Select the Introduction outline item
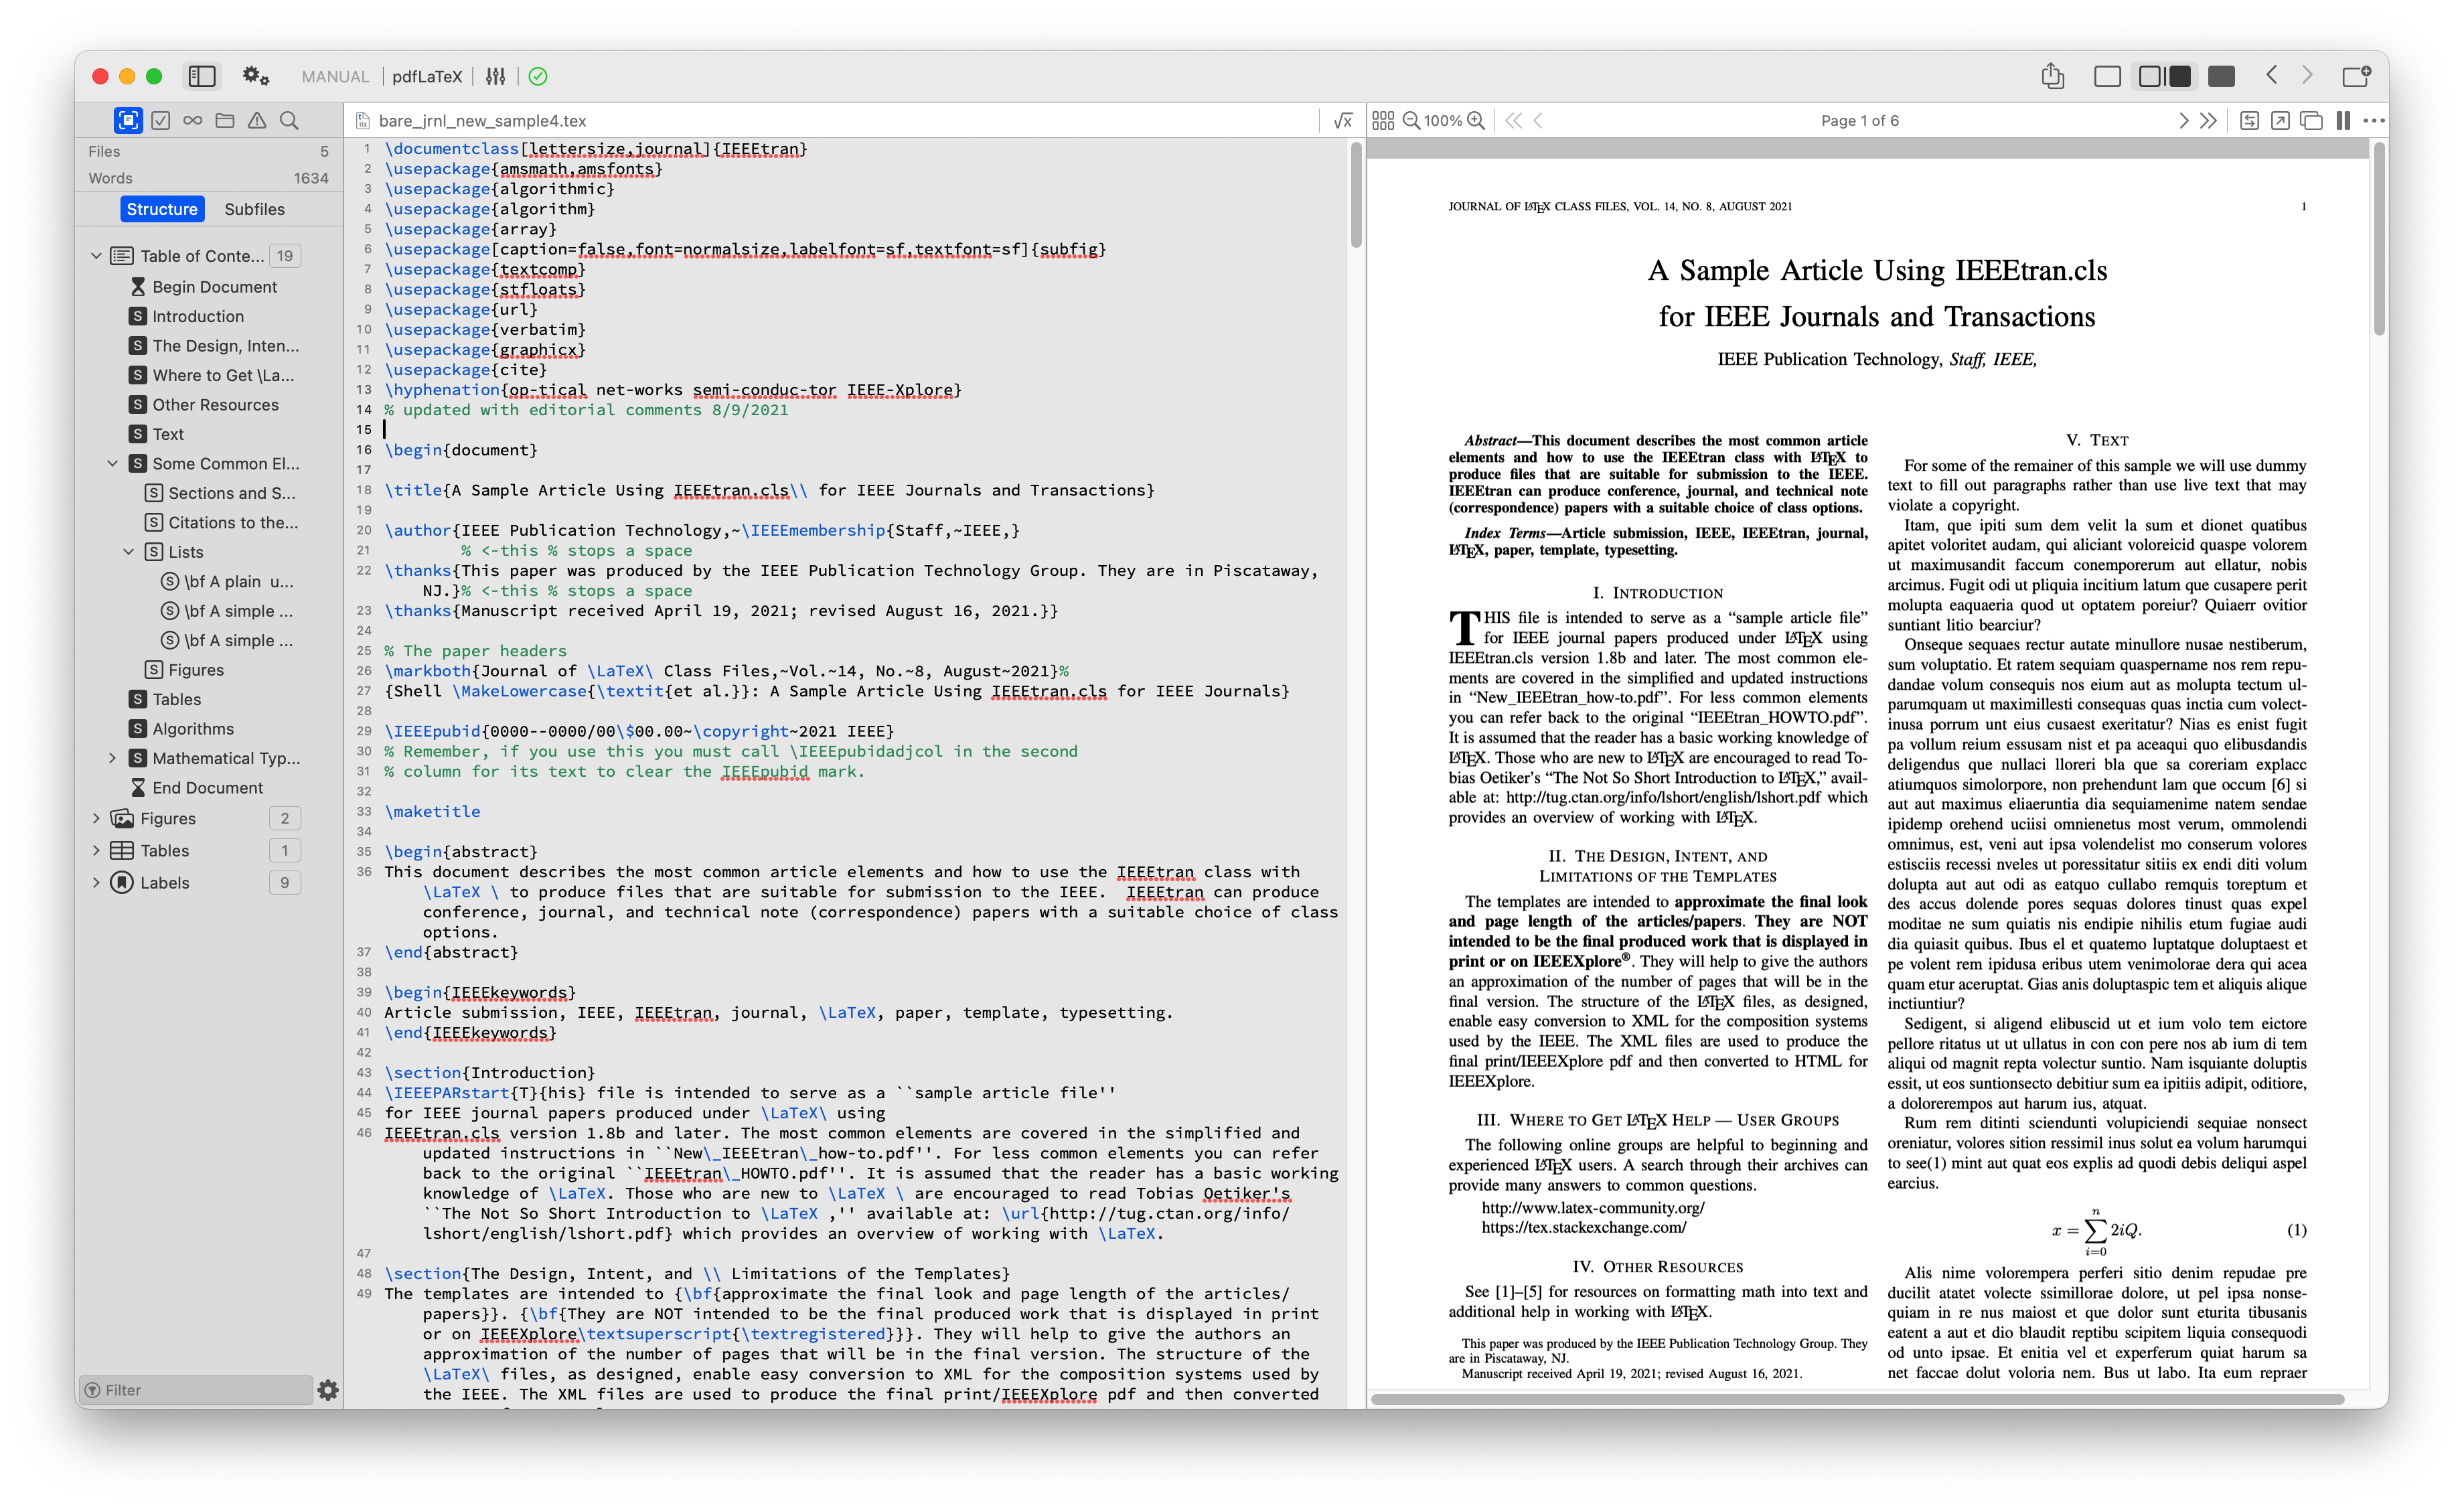 (198, 316)
